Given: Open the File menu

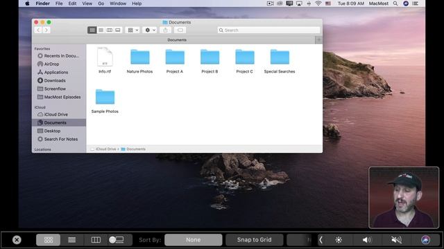Looking at the screenshot, I should (x=59, y=3).
